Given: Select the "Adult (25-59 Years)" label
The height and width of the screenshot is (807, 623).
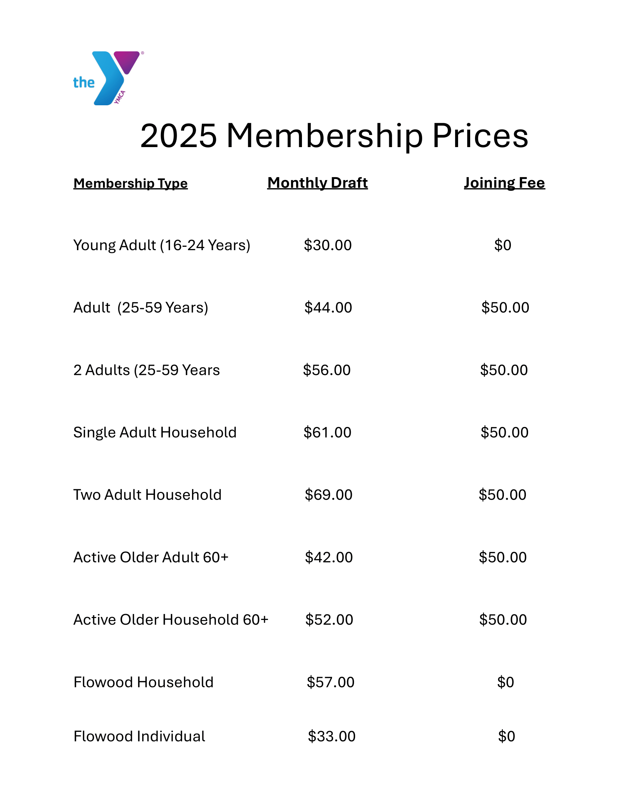Looking at the screenshot, I should [141, 308].
